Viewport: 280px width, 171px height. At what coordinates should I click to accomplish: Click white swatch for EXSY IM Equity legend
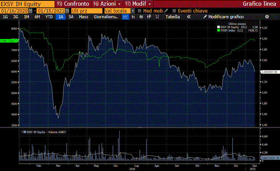pyautogui.click(x=218, y=27)
